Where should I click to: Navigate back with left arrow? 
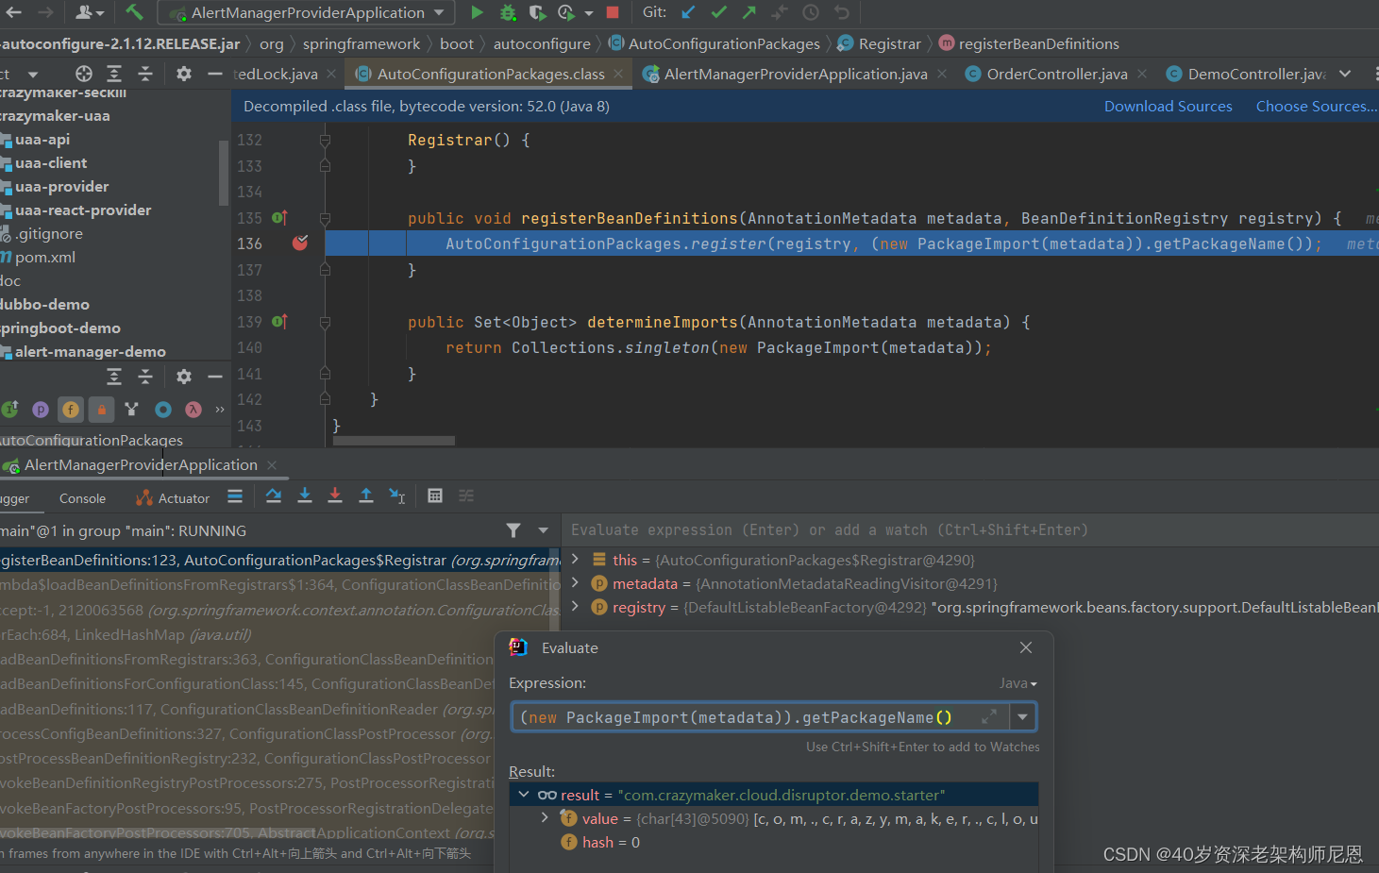[x=13, y=12]
